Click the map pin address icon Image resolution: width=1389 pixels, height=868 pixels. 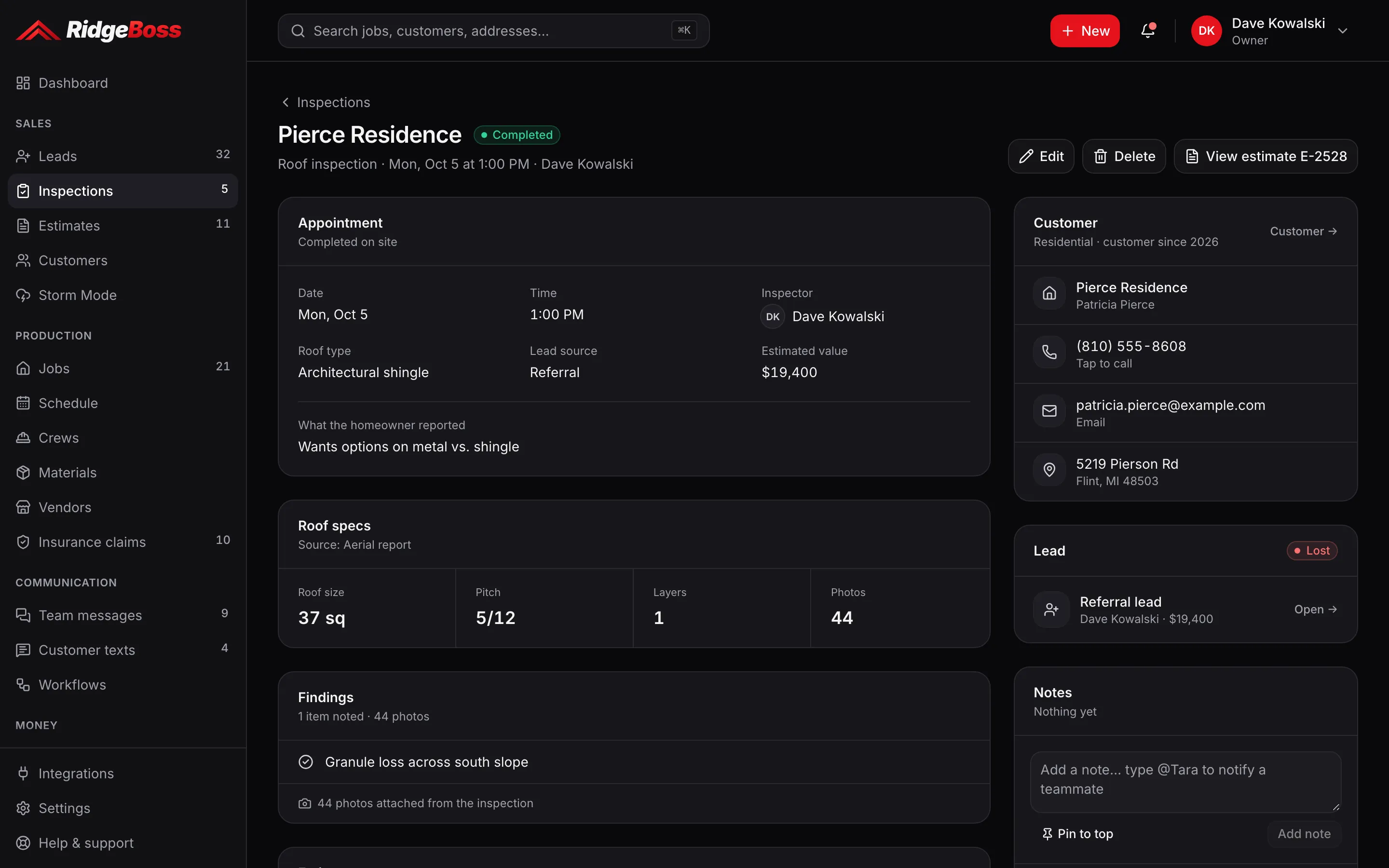tap(1049, 470)
